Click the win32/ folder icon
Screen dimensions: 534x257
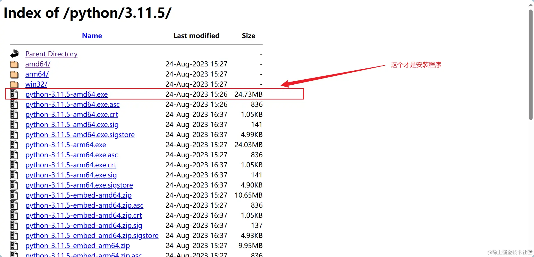(x=14, y=85)
